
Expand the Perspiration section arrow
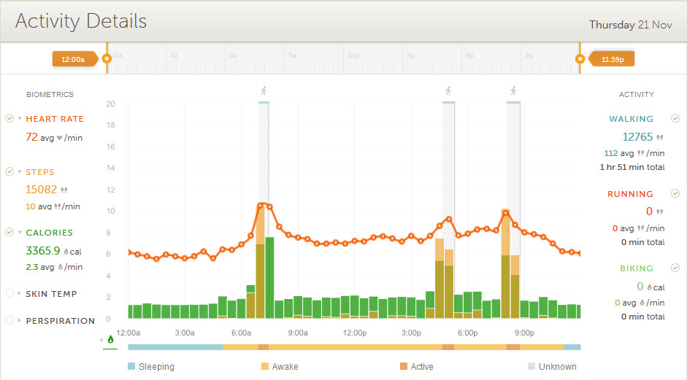[19, 321]
